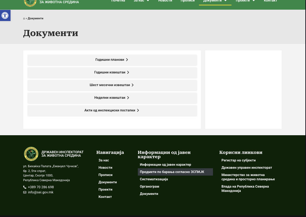Select Проекти in the top menu

[x=242, y=1]
